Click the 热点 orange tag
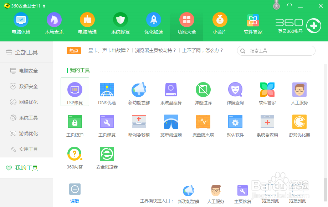Viewport: 328px width, 207px height. 74,50
